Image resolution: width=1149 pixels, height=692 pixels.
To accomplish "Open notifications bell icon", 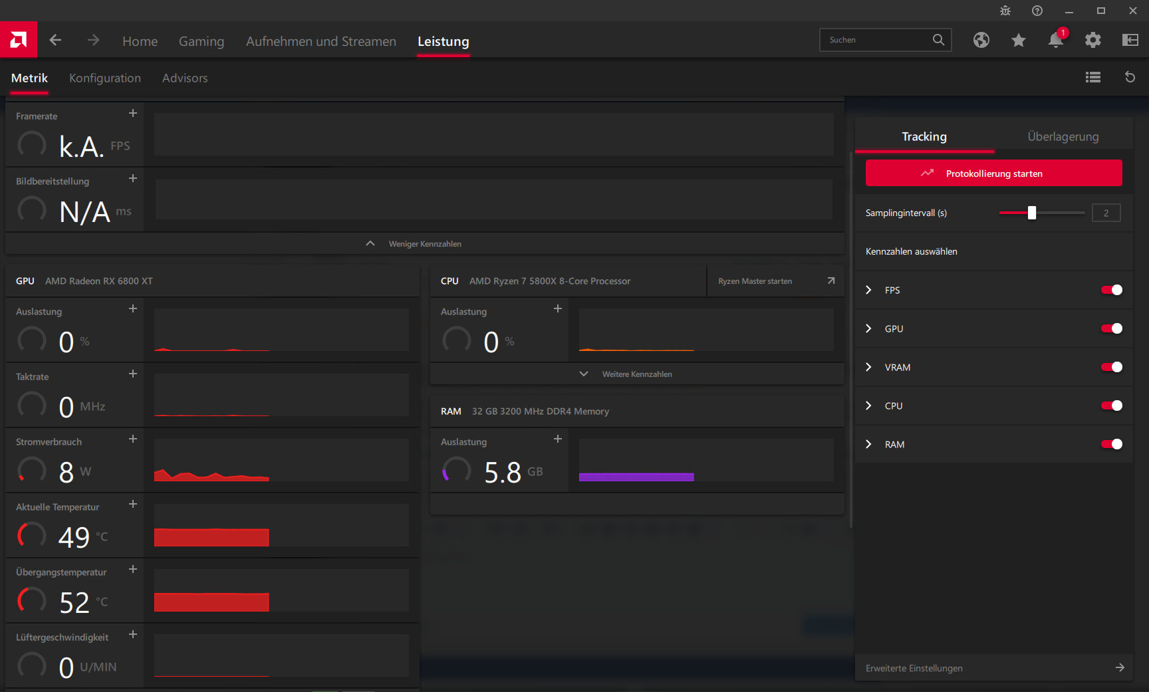I will (x=1056, y=40).
